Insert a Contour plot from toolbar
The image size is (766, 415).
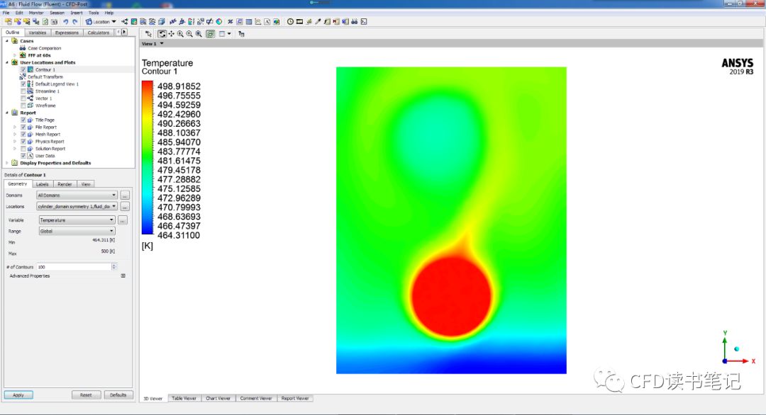(x=134, y=21)
